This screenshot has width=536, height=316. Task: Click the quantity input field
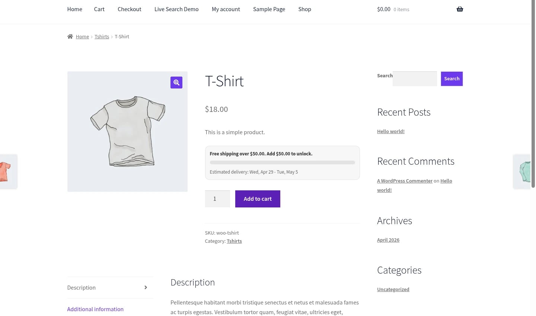[x=217, y=199]
